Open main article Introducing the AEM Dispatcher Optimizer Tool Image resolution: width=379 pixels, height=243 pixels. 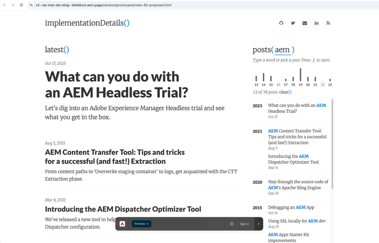click(x=123, y=209)
